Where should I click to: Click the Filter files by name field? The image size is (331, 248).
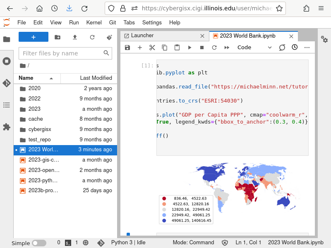61,53
